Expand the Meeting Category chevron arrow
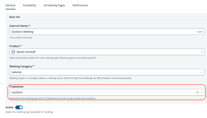Viewport: 207px width, 118px height. pos(201,72)
